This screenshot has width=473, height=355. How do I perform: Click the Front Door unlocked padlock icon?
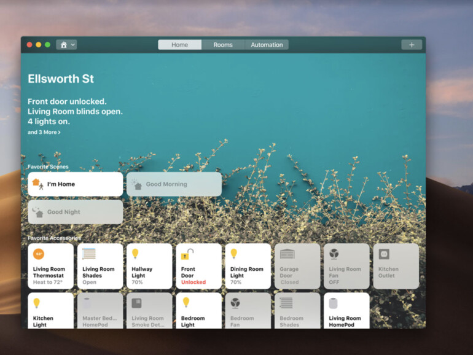click(x=187, y=254)
